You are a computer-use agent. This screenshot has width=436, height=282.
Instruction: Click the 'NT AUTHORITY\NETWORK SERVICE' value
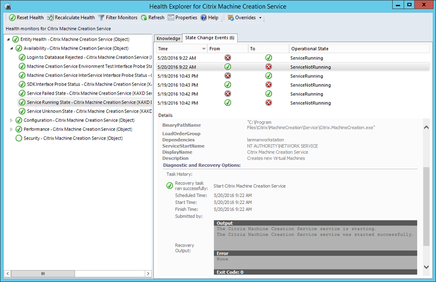282,146
